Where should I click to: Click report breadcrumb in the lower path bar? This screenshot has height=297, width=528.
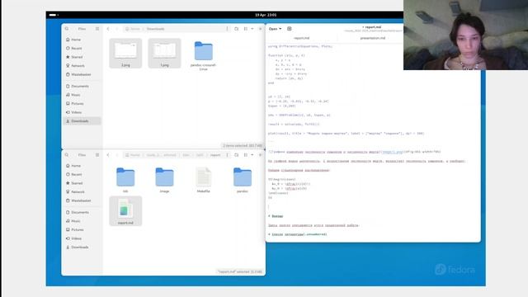tap(215, 155)
